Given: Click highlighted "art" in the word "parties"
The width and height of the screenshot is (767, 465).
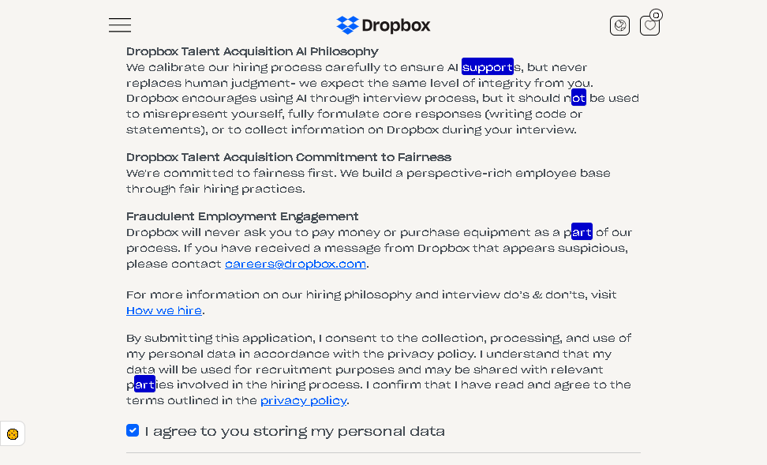Looking at the screenshot, I should pyautogui.click(x=144, y=384).
